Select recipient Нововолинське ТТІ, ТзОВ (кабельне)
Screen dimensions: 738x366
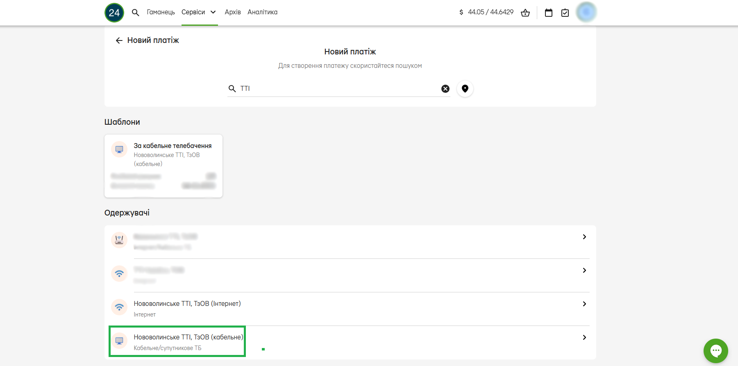pyautogui.click(x=350, y=343)
